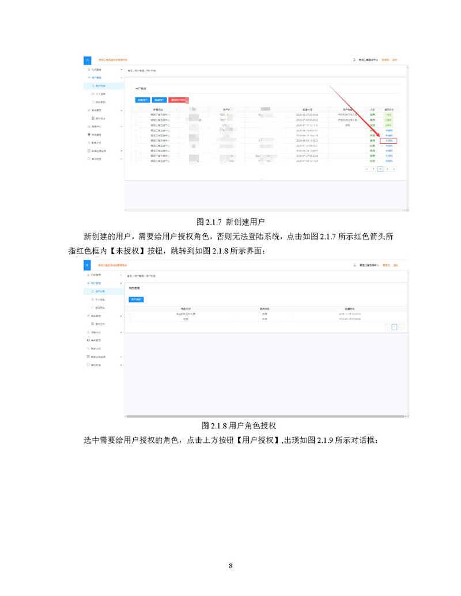The image size is (461, 596).
Task: Open 个人信息 sidebar item in upper screenshot
Action: 99,93
